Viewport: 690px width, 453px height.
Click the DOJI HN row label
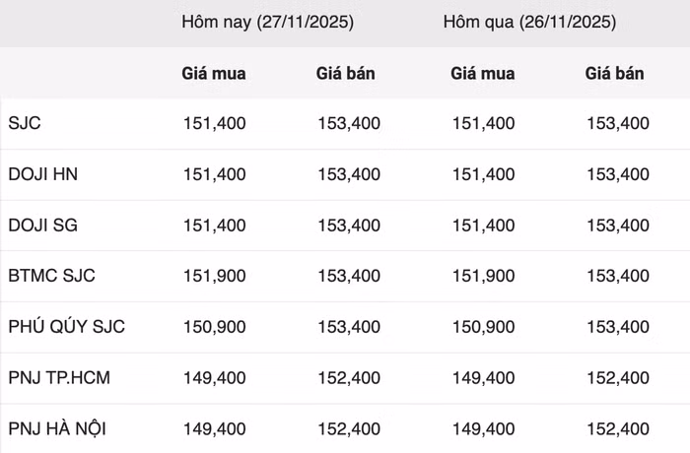click(42, 174)
